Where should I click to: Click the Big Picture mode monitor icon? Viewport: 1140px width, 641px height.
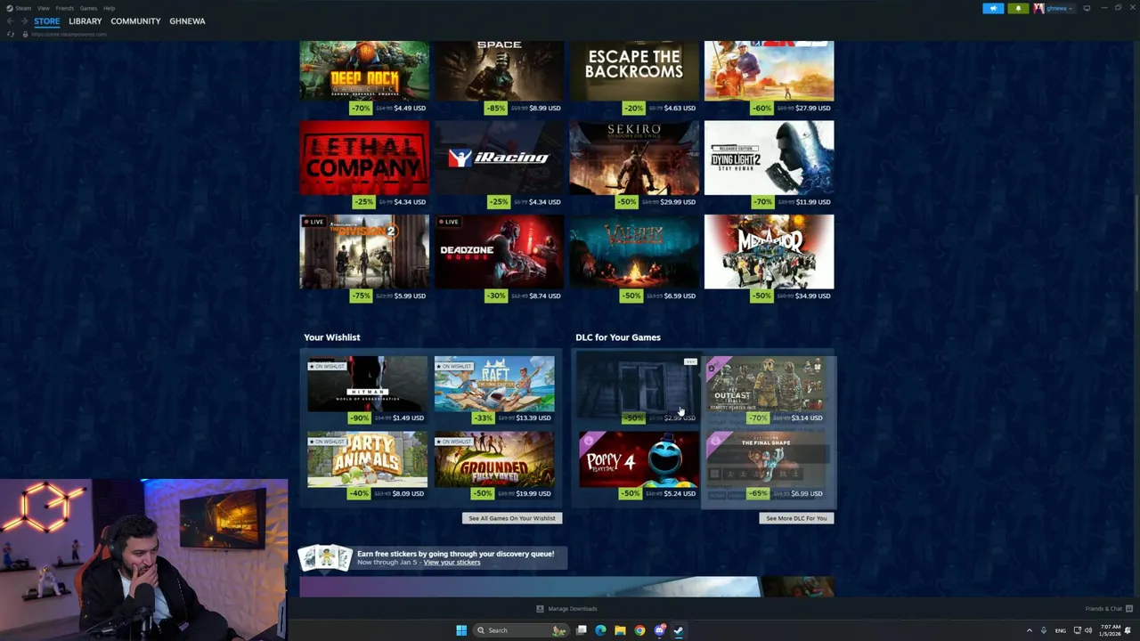[x=1087, y=8]
